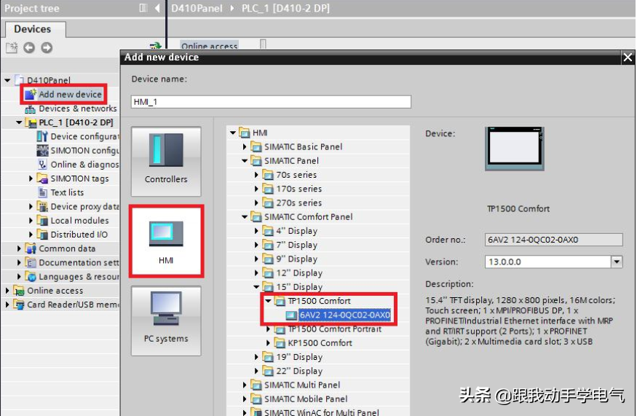The image size is (637, 416).
Task: Click the forward arrow in Devices toolbar
Action: pyautogui.click(x=47, y=48)
